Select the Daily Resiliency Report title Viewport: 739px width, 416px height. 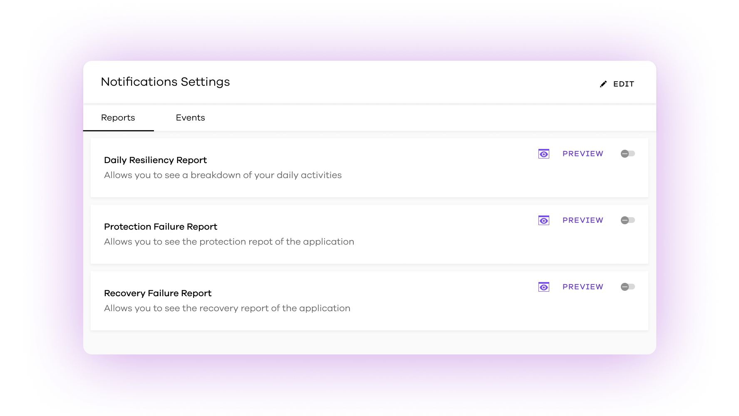(x=155, y=160)
